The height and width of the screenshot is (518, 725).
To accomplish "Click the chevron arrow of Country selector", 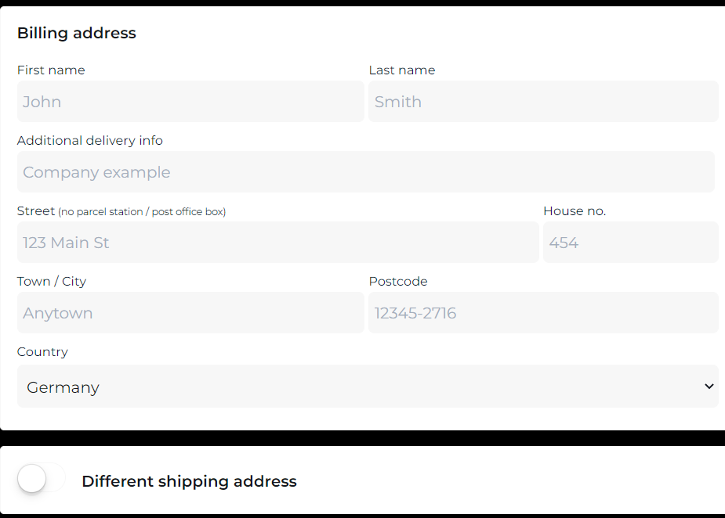I will click(709, 387).
